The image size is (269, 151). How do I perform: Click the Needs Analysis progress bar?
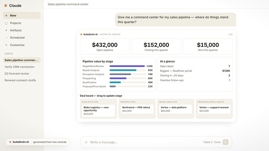click(128, 70)
